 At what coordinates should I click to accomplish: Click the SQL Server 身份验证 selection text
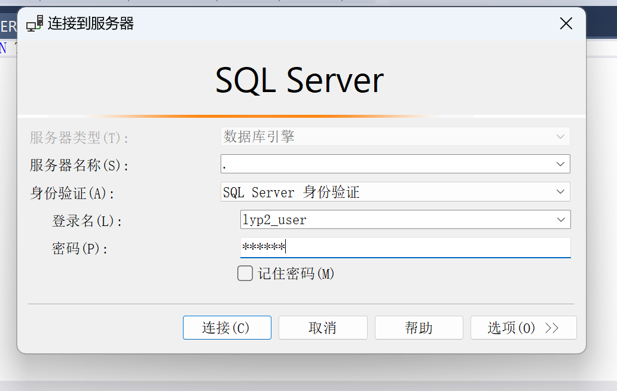point(291,192)
